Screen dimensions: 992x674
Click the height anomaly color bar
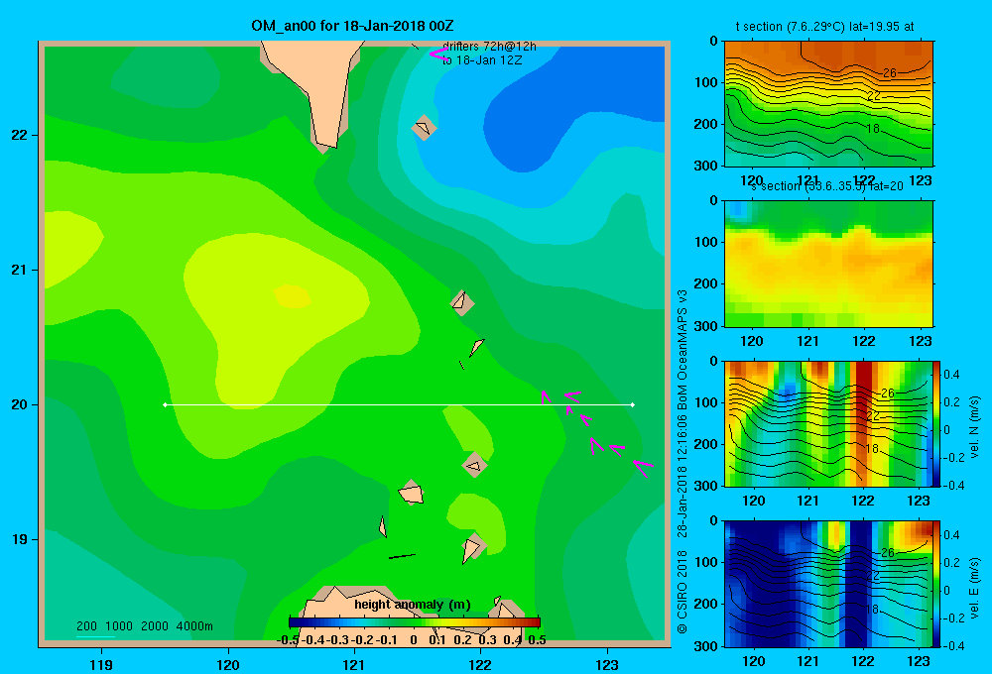pyautogui.click(x=415, y=622)
